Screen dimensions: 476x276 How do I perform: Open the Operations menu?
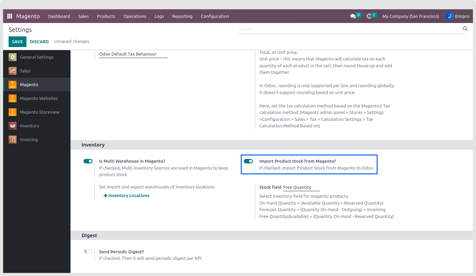click(135, 16)
